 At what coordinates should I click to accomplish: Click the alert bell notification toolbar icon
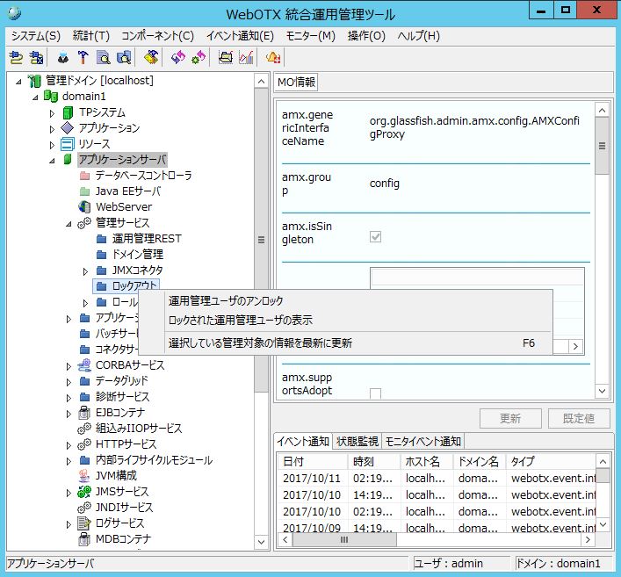(273, 58)
